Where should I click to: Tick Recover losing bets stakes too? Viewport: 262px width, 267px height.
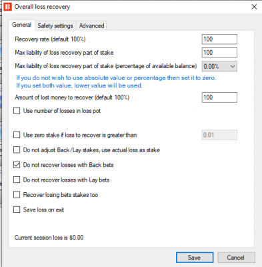click(17, 195)
